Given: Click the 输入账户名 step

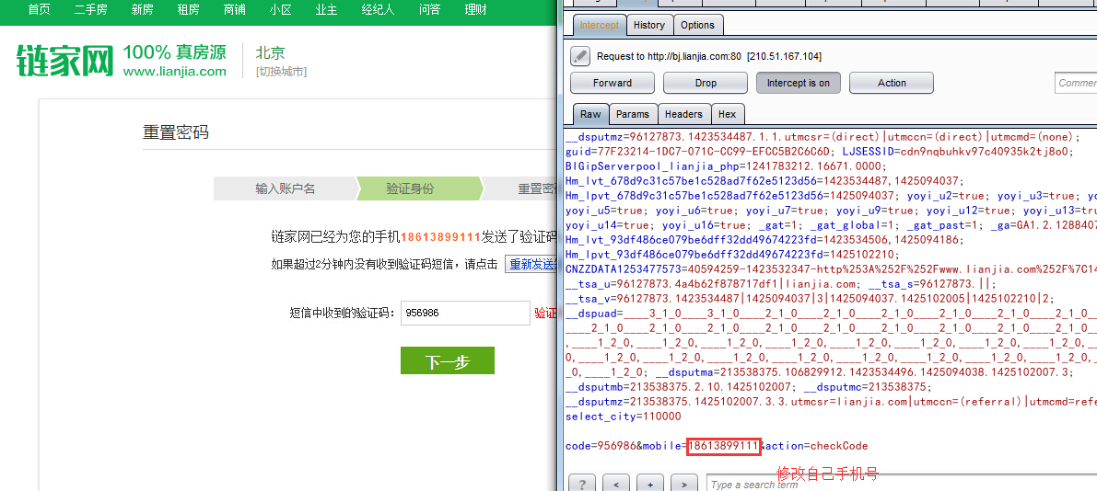Looking at the screenshot, I should (x=286, y=188).
